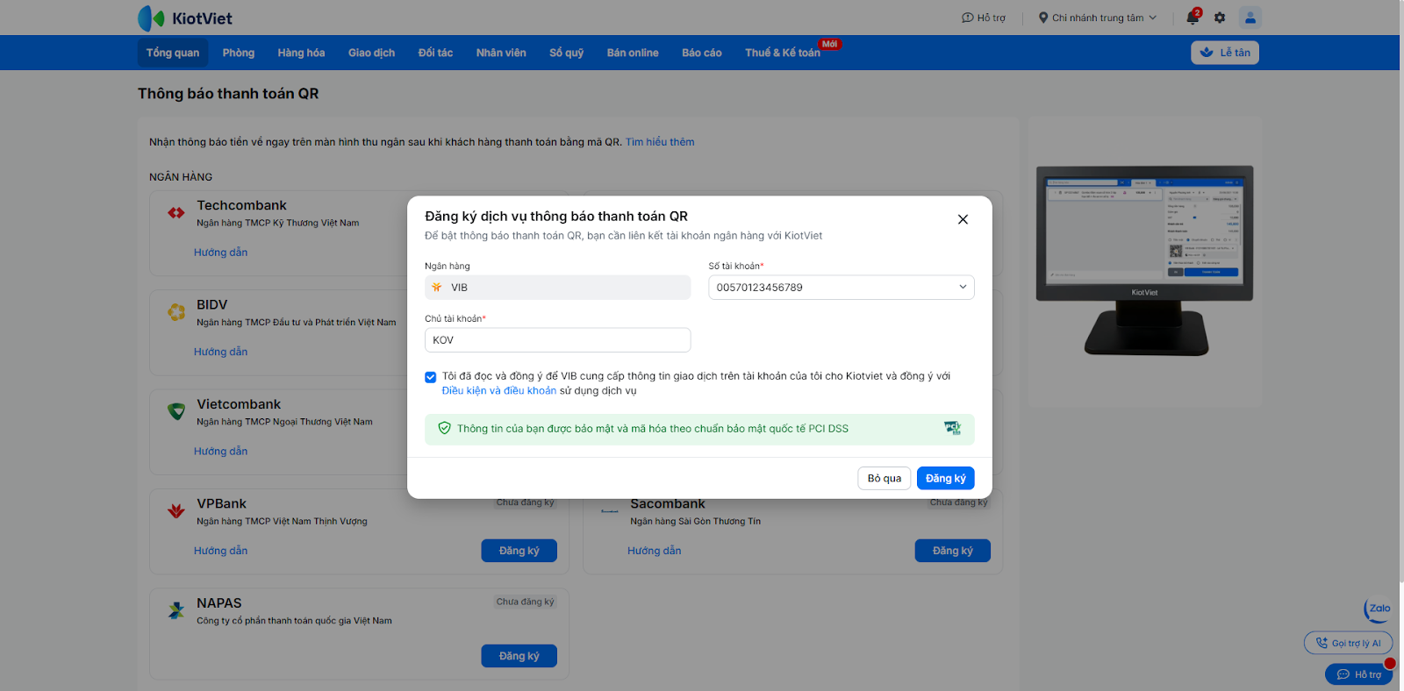Click the BIDV logo icon
Image resolution: width=1404 pixels, height=691 pixels.
176,311
